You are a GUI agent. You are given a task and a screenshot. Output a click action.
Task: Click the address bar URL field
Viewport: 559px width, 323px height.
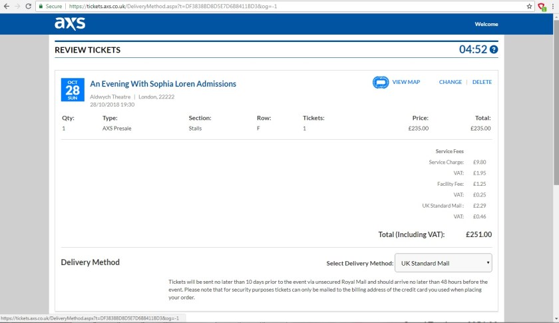(x=266, y=6)
